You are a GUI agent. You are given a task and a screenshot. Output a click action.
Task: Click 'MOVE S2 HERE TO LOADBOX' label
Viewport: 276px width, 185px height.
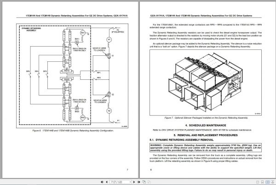pos(100,101)
